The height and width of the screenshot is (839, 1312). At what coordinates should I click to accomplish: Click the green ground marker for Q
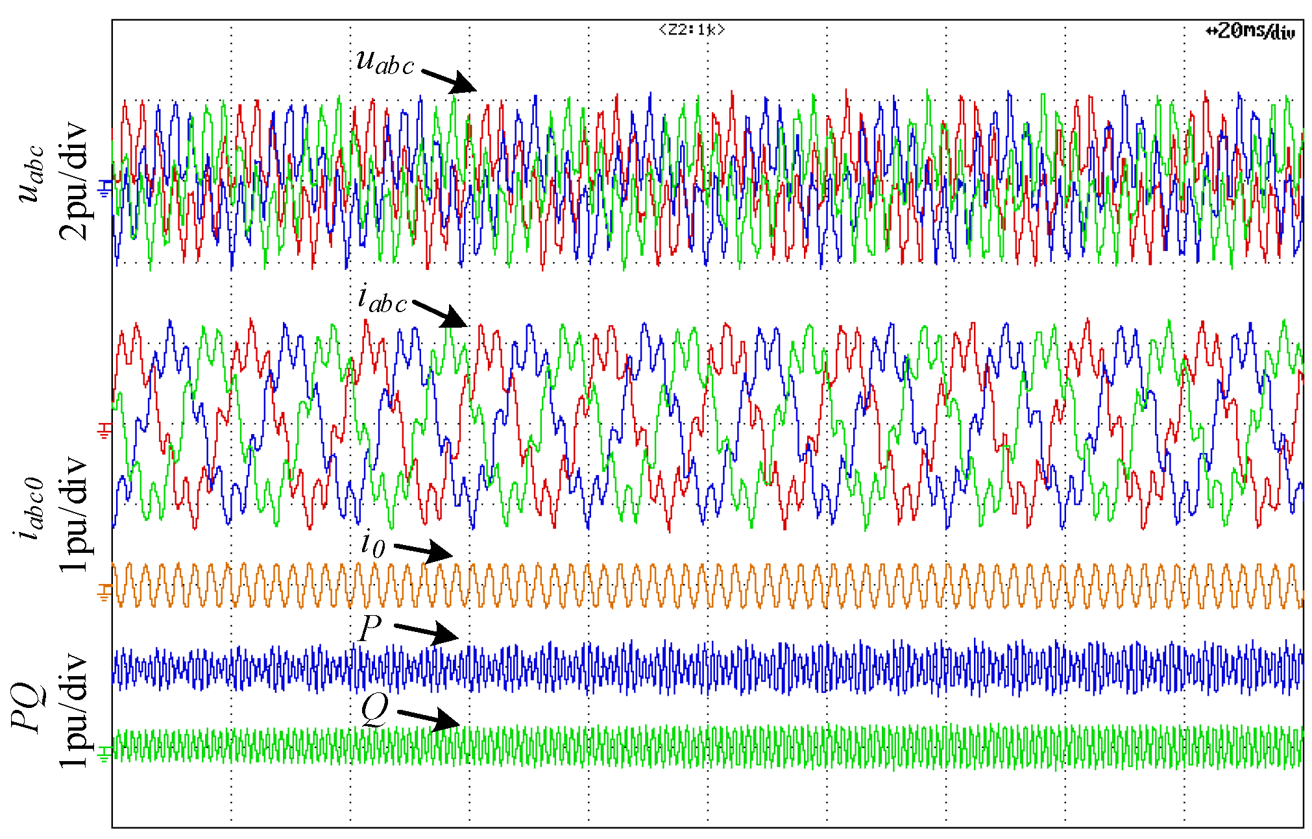[x=104, y=753]
